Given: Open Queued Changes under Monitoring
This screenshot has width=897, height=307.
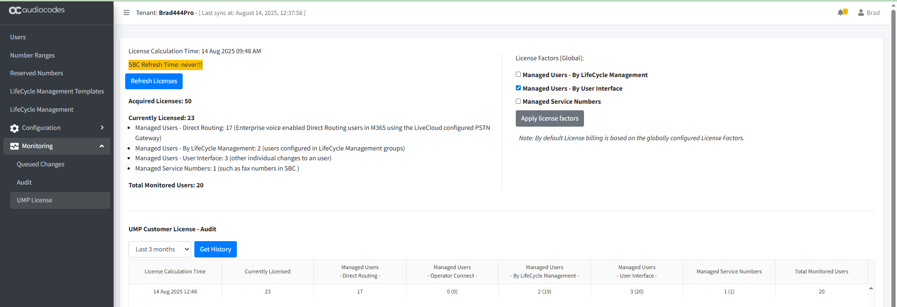Looking at the screenshot, I should coord(41,164).
